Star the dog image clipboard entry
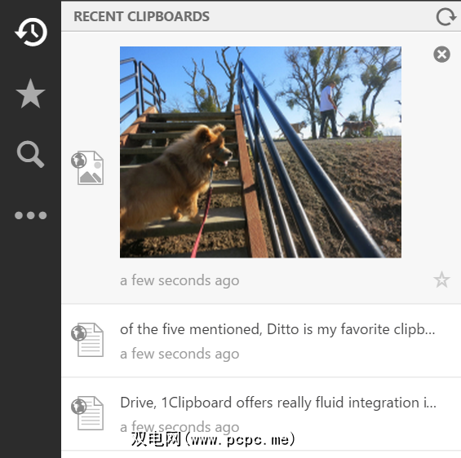The height and width of the screenshot is (458, 461). pyautogui.click(x=441, y=280)
